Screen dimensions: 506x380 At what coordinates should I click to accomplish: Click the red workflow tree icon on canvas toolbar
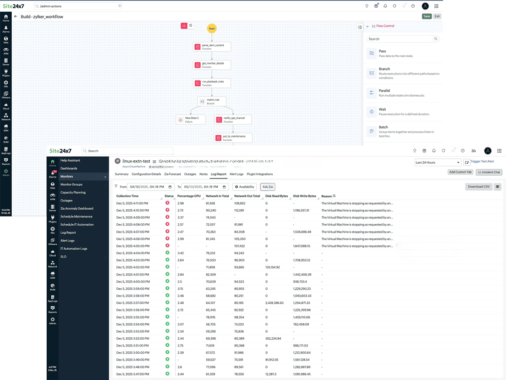pyautogui.click(x=184, y=26)
